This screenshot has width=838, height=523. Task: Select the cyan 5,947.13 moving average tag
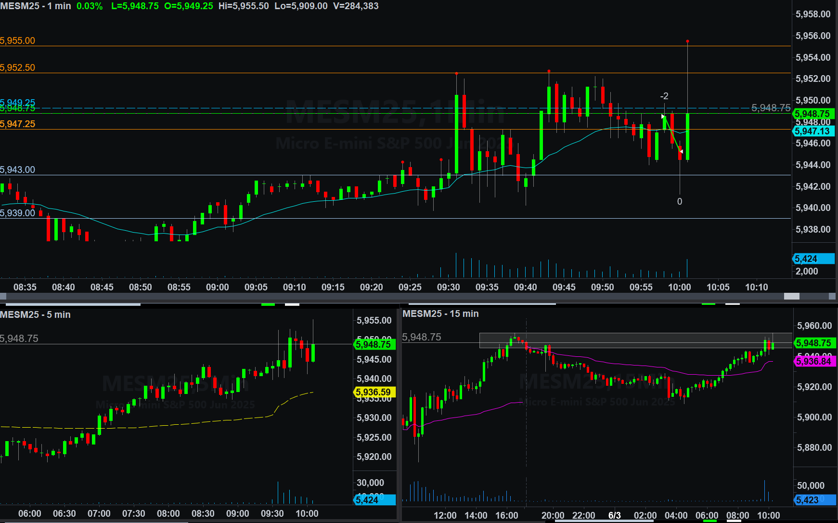click(813, 131)
